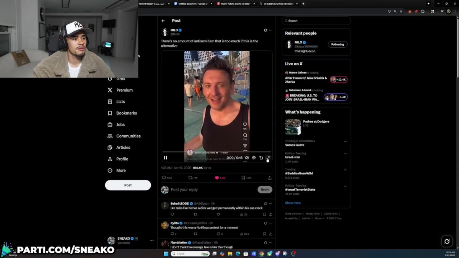Bookmark BehelitZODD's reply
The image size is (459, 258).
tap(264, 214)
